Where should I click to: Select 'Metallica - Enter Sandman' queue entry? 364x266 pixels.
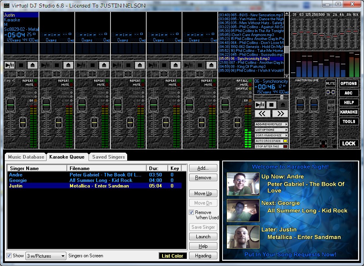click(95, 186)
